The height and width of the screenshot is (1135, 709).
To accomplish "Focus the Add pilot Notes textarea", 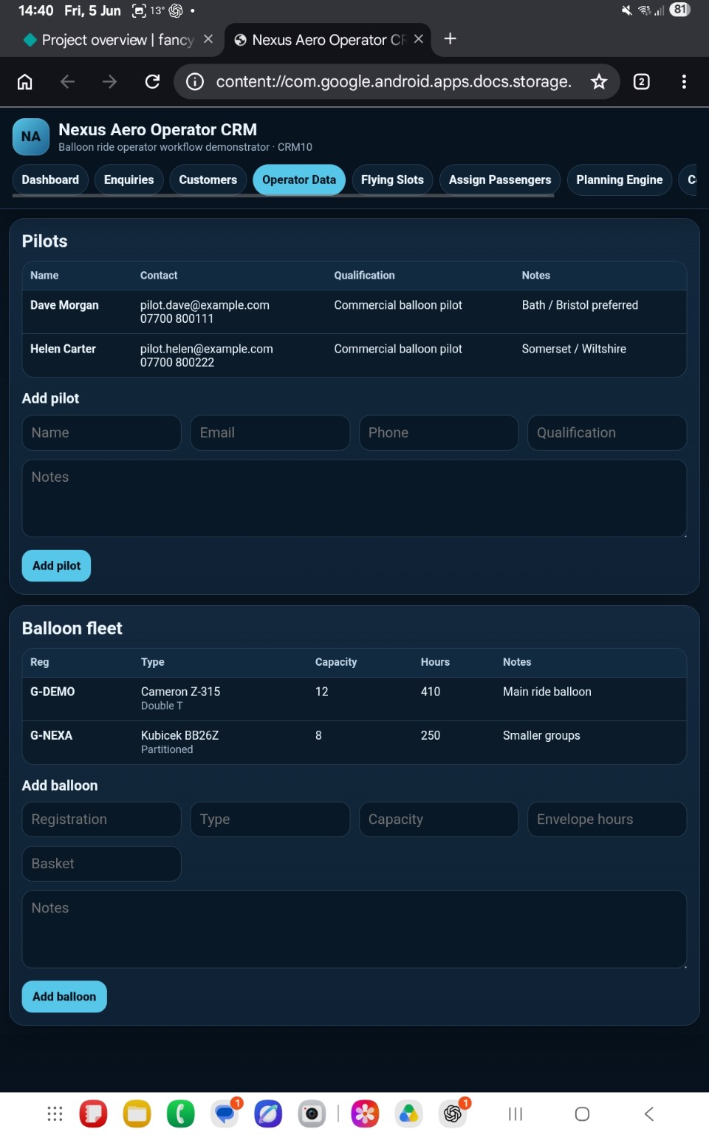I will click(354, 499).
